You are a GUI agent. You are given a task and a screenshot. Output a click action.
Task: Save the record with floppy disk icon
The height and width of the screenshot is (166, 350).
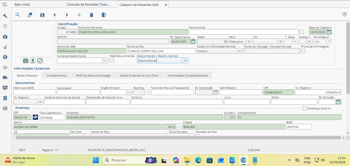click(42, 15)
